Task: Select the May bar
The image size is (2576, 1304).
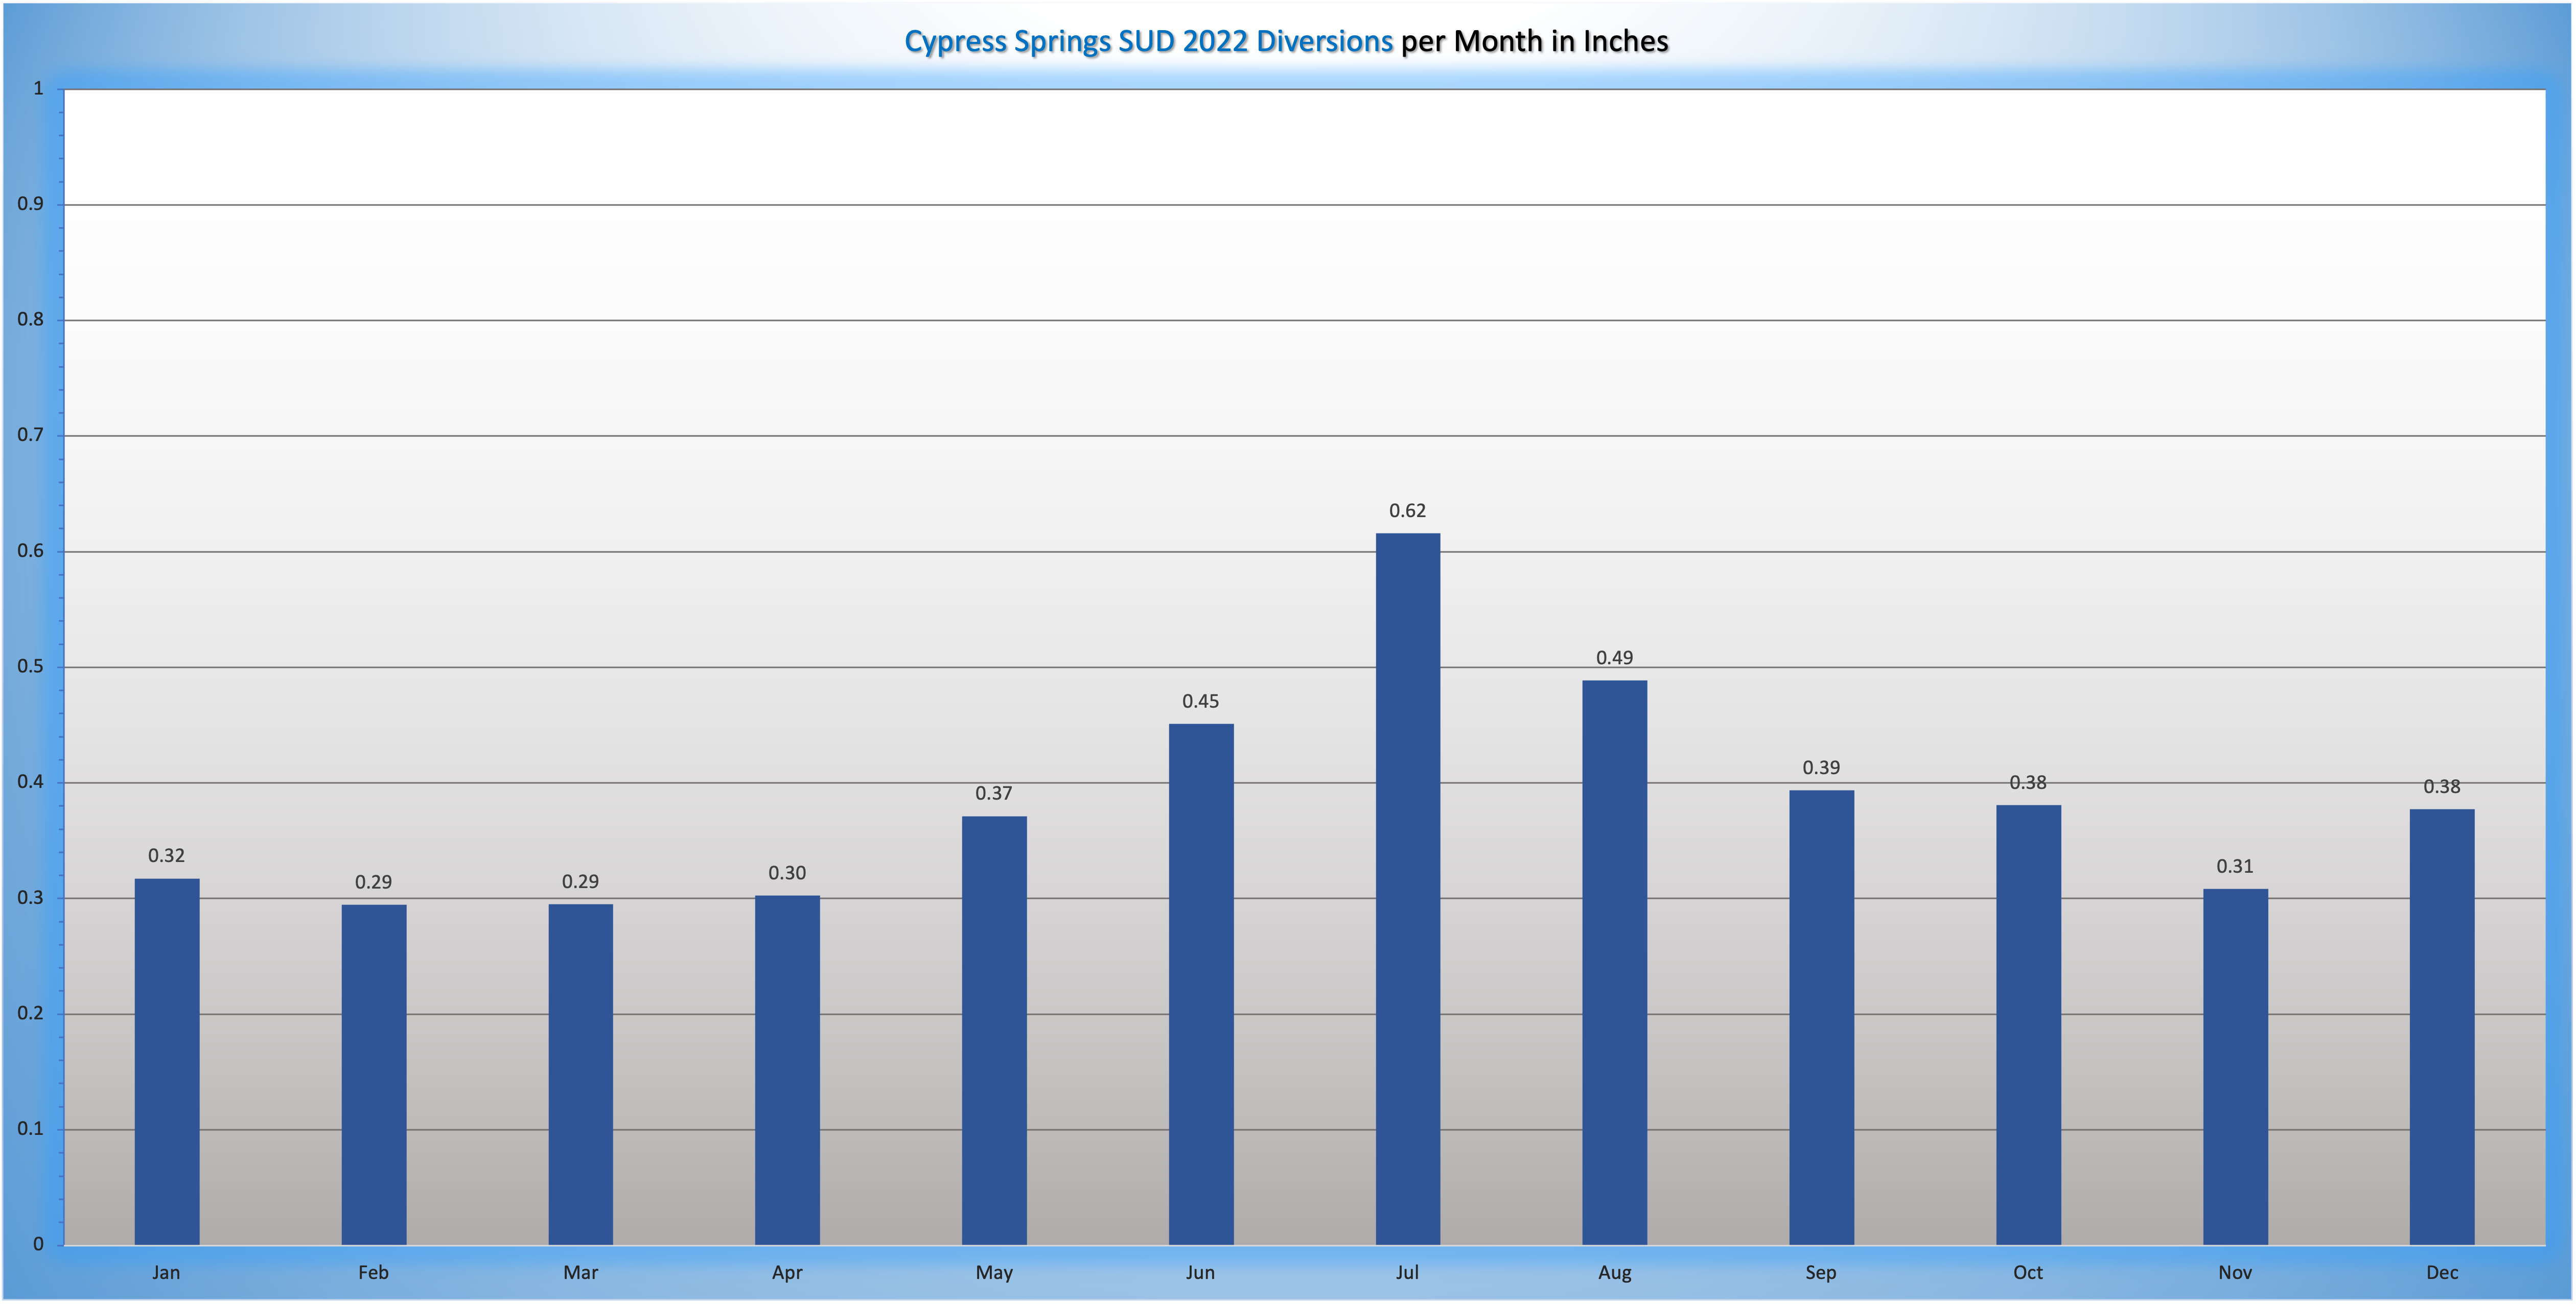Action: click(994, 1031)
